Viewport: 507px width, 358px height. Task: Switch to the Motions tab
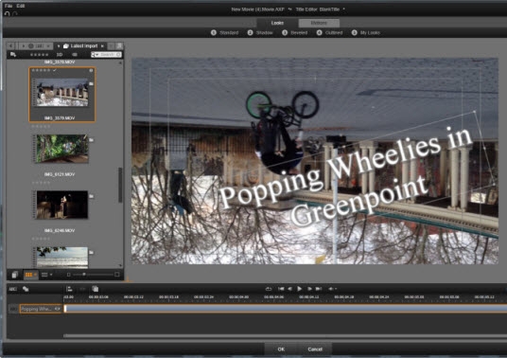pyautogui.click(x=319, y=23)
